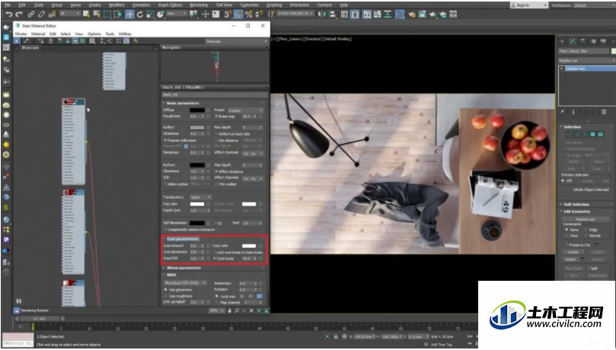Select the Use roughness radio button
The height and width of the screenshot is (350, 616).
(x=165, y=296)
